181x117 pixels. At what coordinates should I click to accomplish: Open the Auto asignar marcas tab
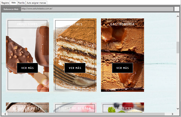point(36,3)
